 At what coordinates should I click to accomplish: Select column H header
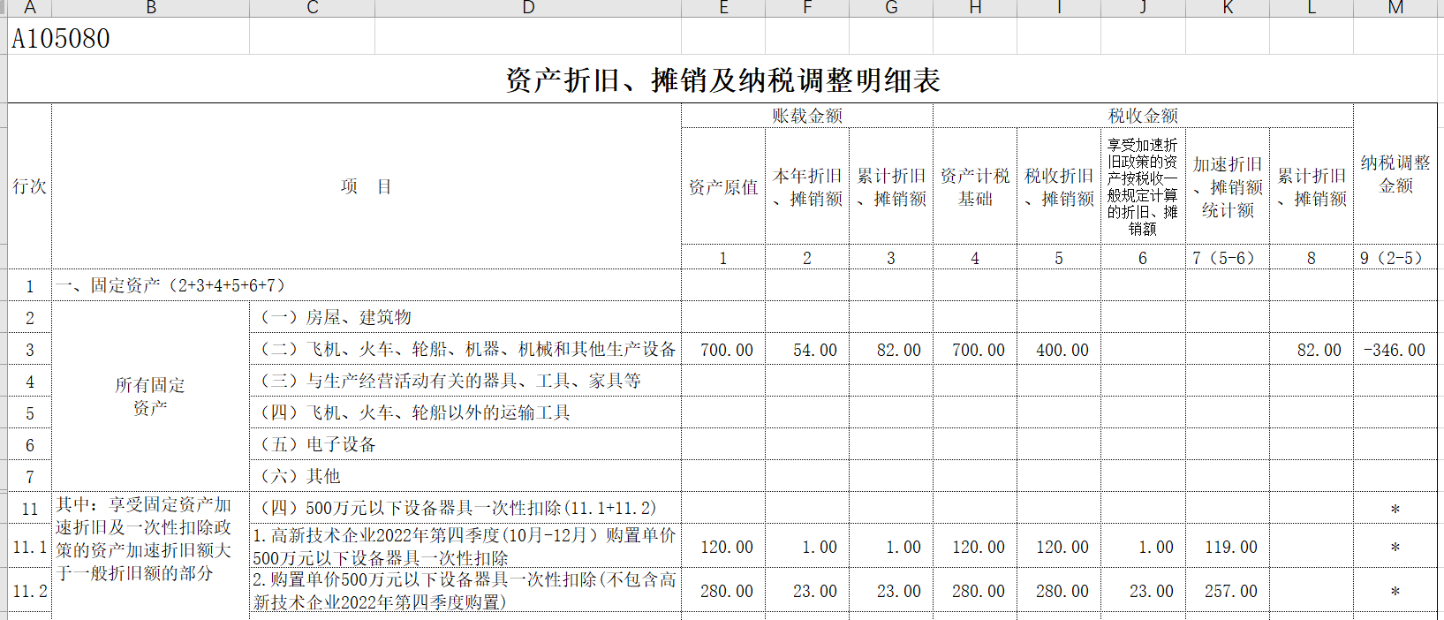[975, 8]
